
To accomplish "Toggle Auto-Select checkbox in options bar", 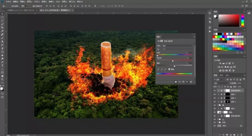I will click(10, 6).
